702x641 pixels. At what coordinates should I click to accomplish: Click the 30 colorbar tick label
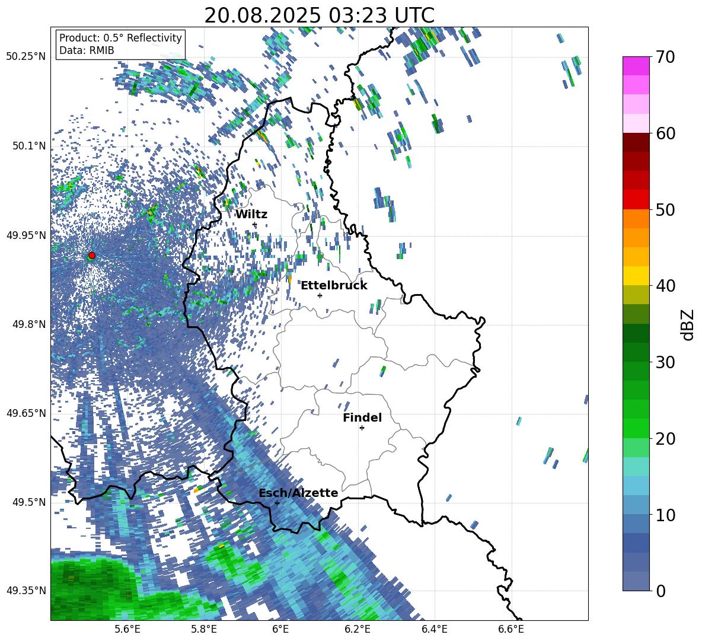pos(665,362)
